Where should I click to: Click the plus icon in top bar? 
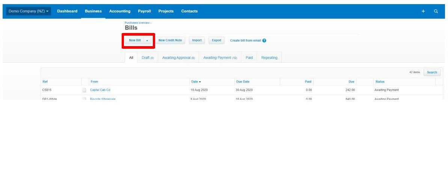click(423, 11)
